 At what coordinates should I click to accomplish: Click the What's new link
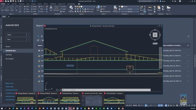pos(9,83)
